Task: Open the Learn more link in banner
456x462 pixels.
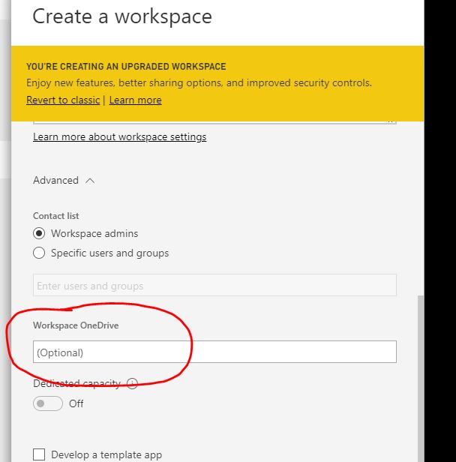Action: (135, 100)
